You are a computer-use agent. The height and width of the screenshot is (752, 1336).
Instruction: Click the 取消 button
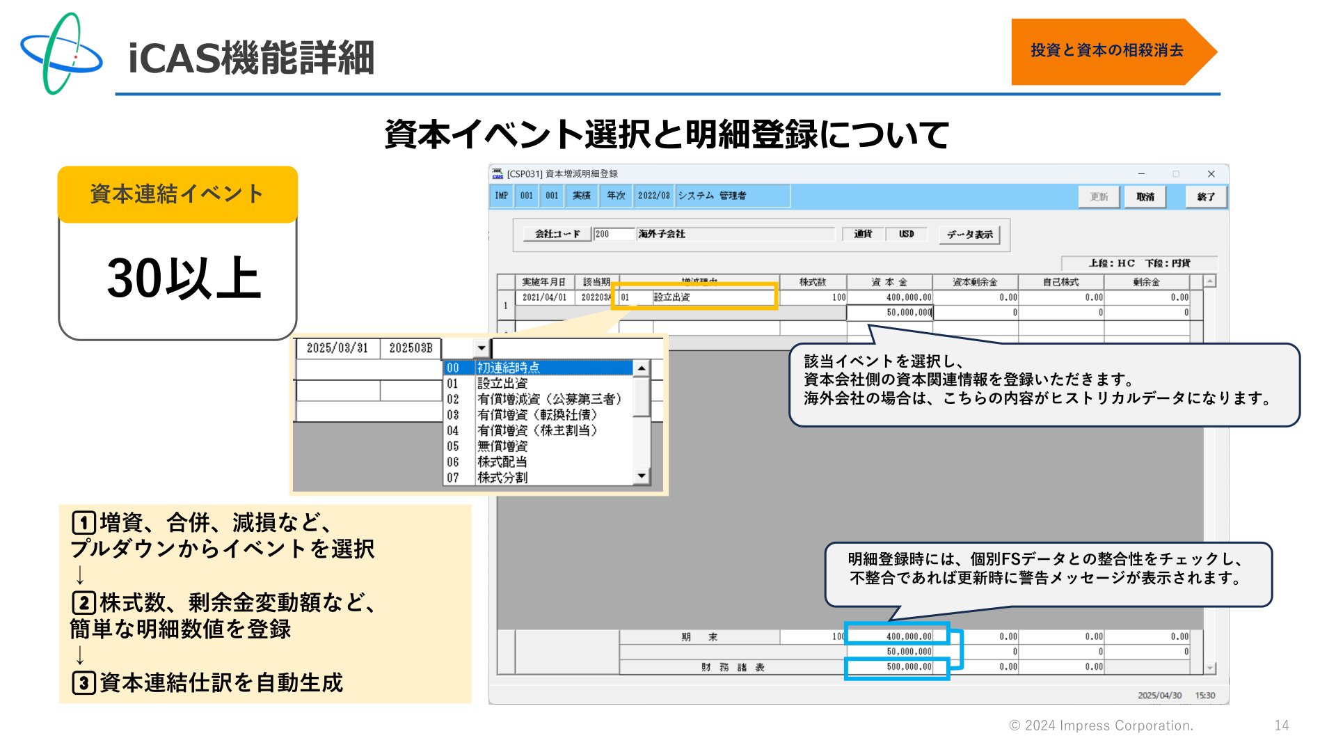click(x=1145, y=197)
